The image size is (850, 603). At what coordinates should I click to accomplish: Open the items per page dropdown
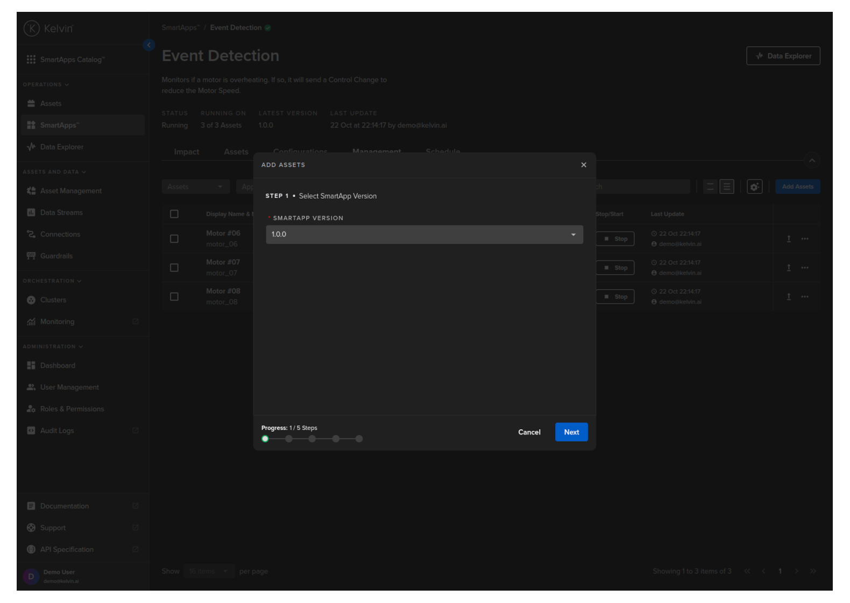coord(209,571)
